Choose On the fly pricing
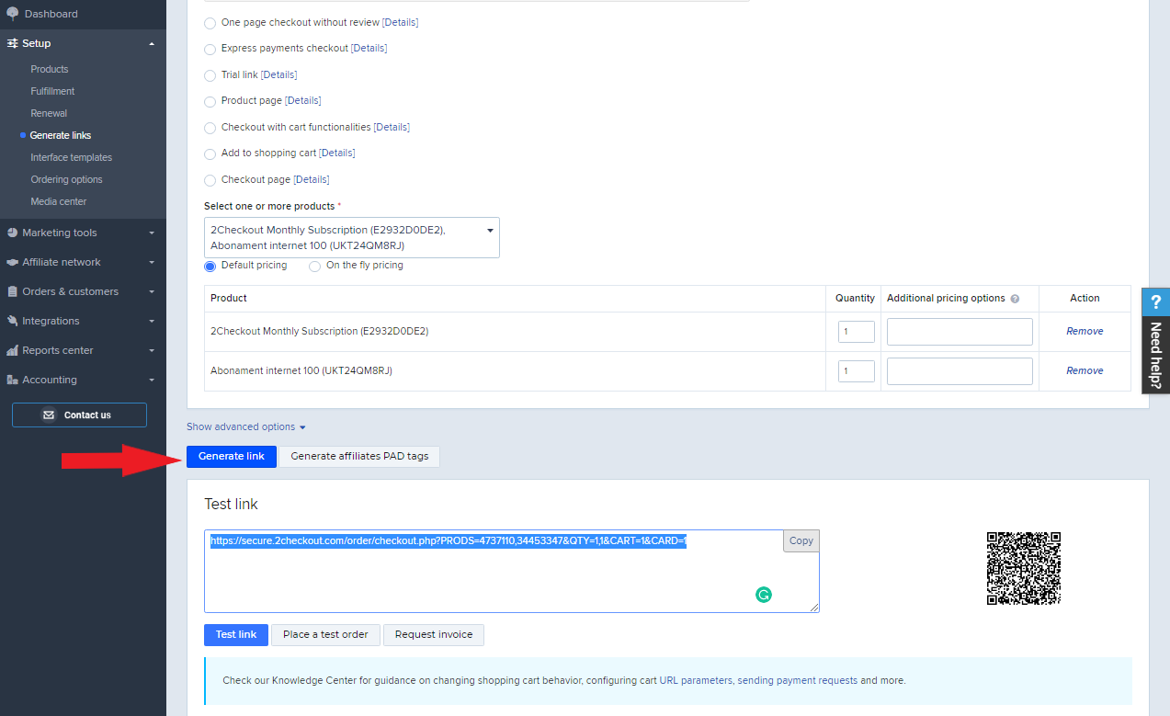The width and height of the screenshot is (1170, 716). click(315, 266)
